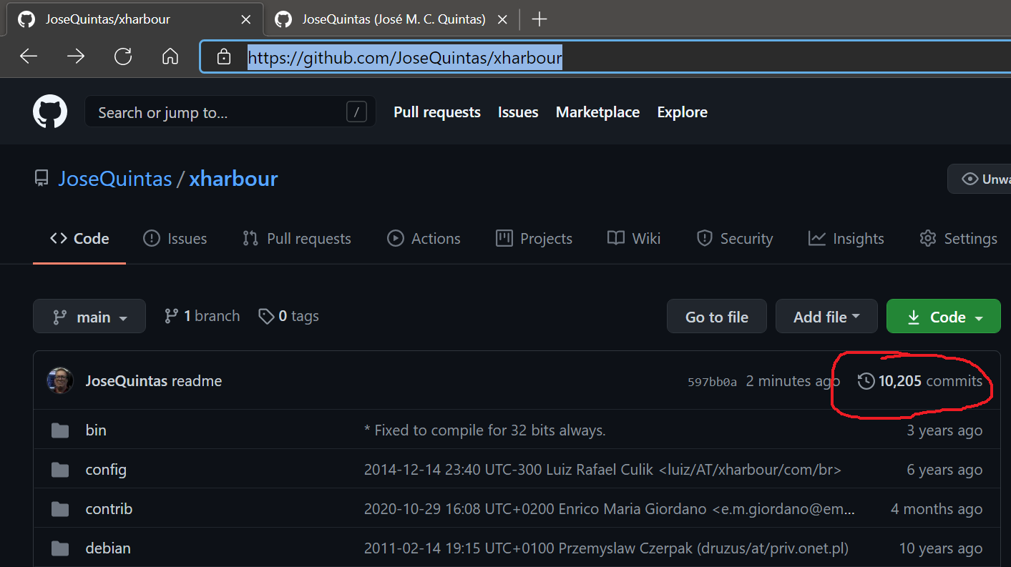
Task: Expand the Add file dropdown
Action: [826, 317]
